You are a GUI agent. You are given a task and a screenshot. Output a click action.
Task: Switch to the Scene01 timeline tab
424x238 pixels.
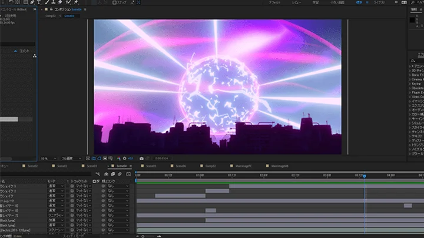62,166
